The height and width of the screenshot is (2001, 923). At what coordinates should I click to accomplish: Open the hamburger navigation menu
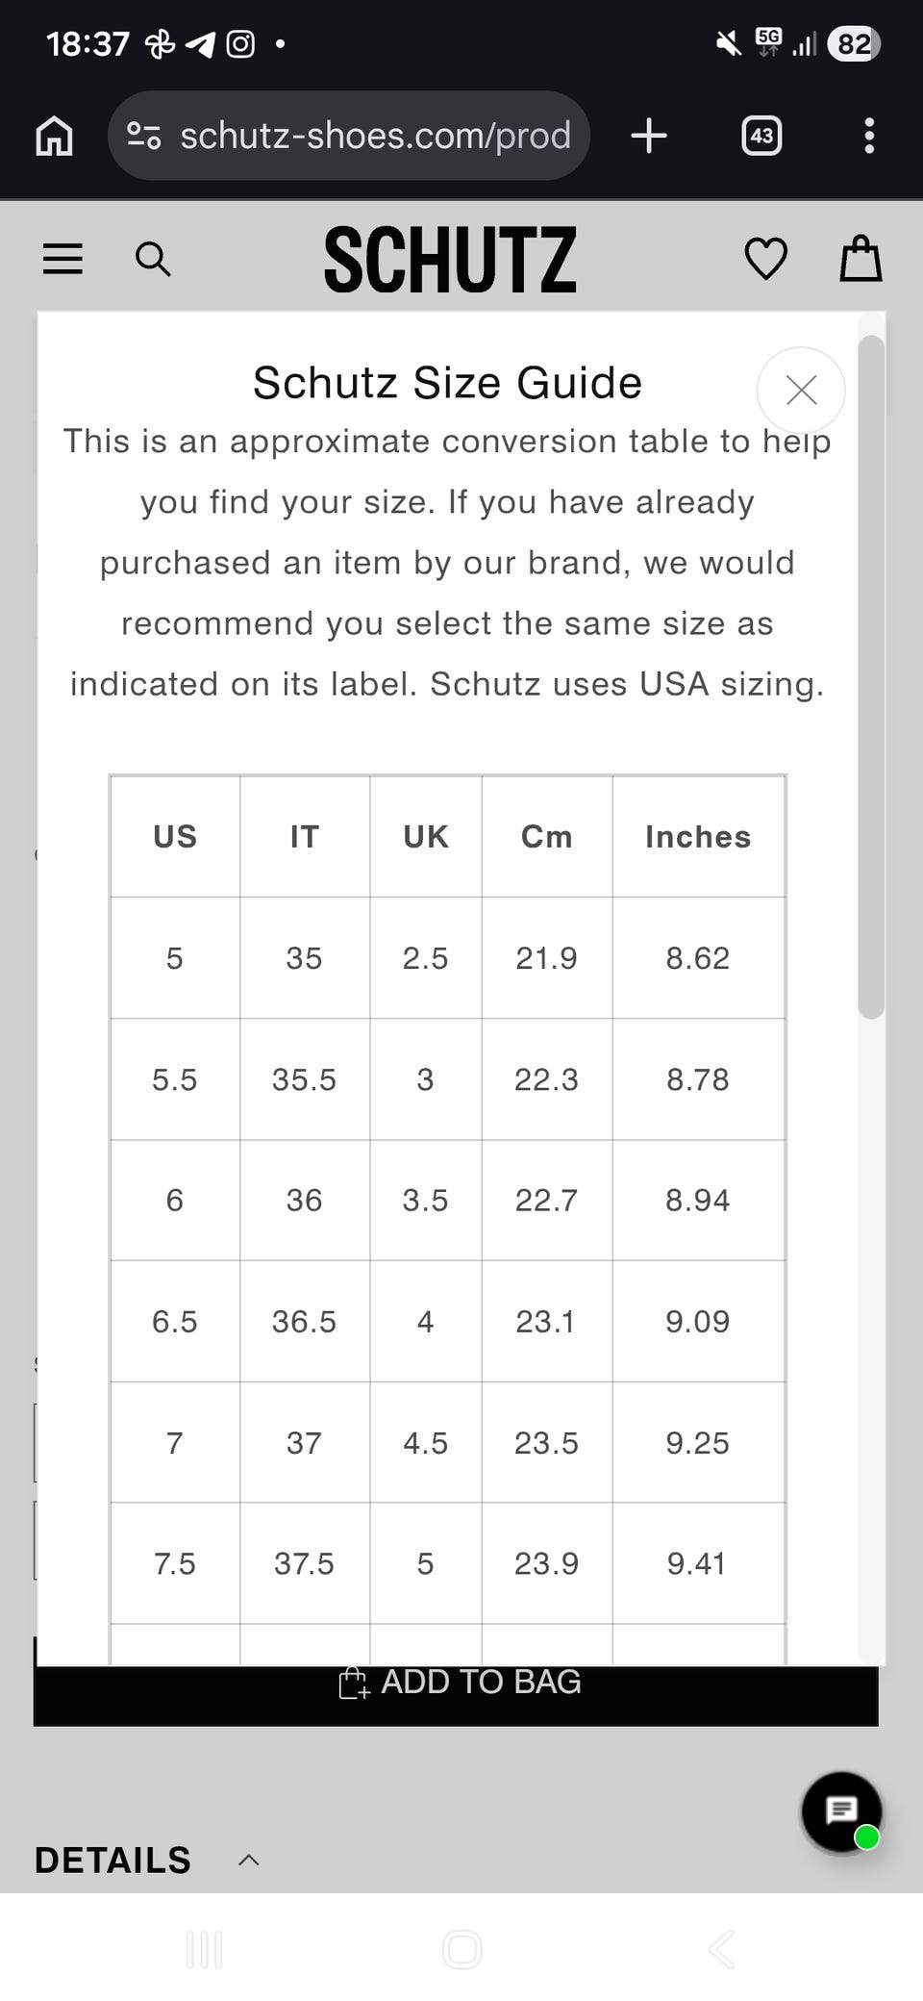coord(62,259)
